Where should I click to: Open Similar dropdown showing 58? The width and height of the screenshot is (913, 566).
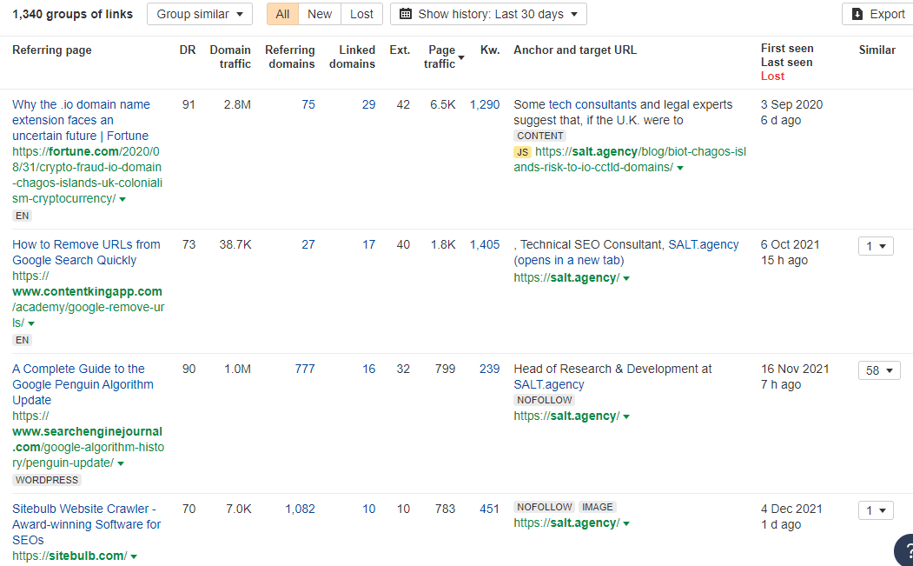[x=879, y=370]
